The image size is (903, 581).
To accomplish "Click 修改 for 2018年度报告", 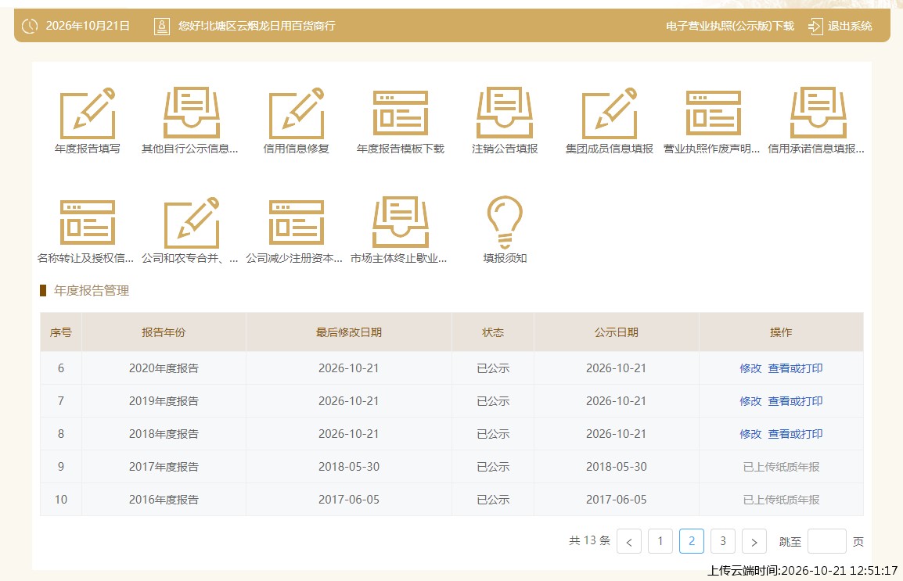I will click(750, 434).
